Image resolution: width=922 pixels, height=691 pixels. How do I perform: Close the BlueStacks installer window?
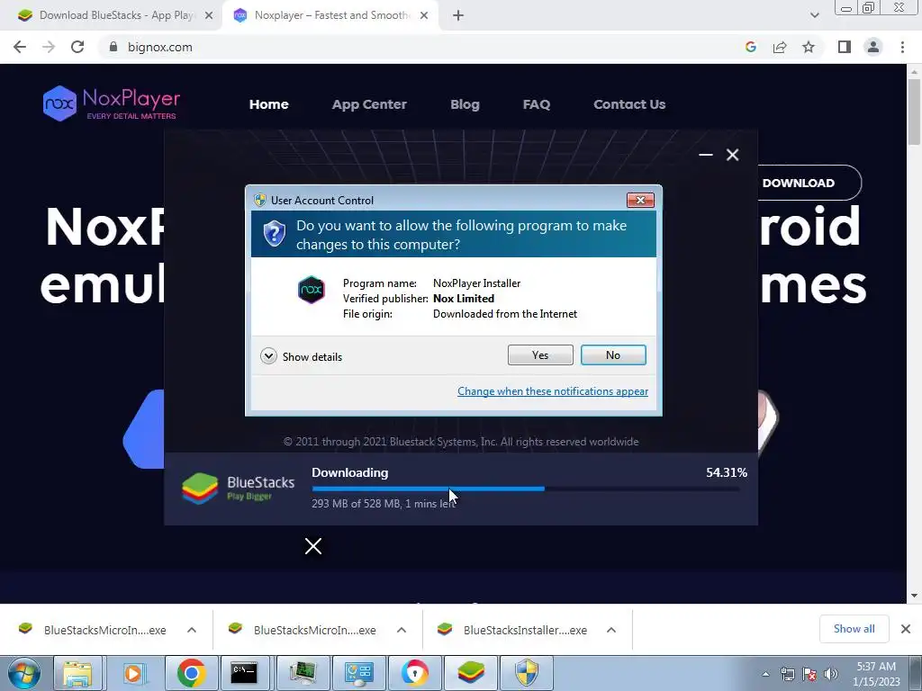click(x=732, y=155)
